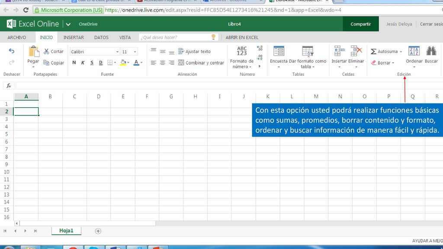The width and height of the screenshot is (443, 249).
Task: Toggle Ajustar texto wrap
Action: tap(194, 51)
